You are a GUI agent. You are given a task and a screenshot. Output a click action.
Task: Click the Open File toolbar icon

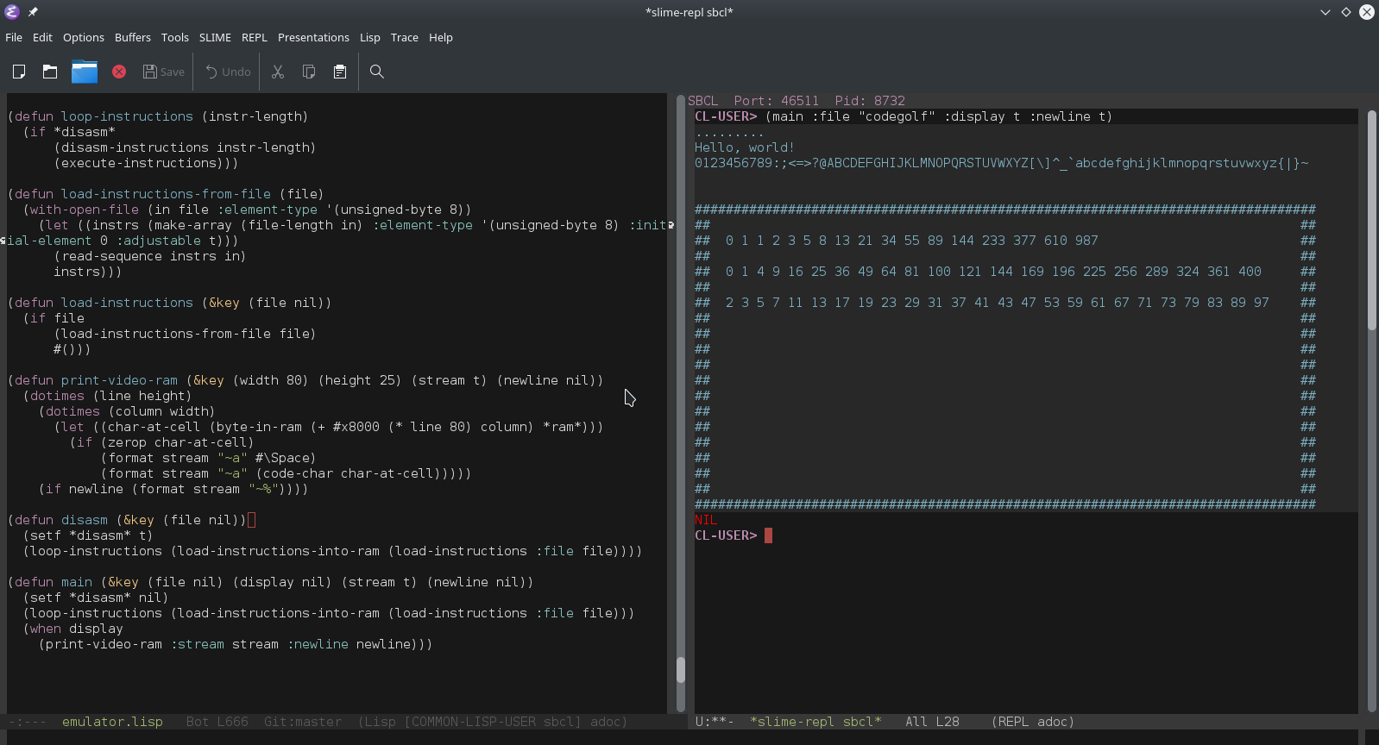point(50,72)
